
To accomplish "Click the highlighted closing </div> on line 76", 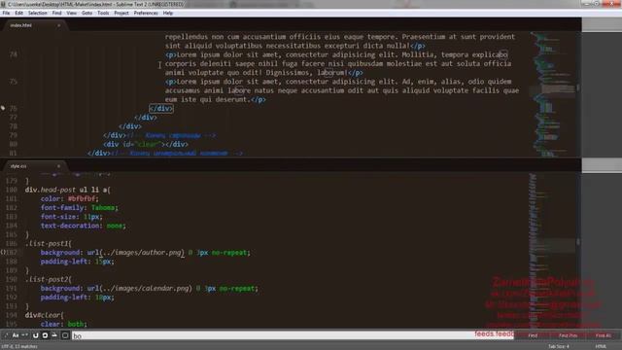I will [x=161, y=108].
